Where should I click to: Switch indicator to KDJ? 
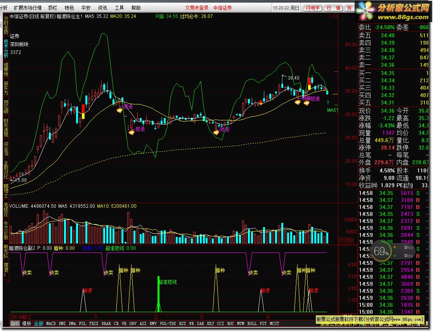click(210, 323)
